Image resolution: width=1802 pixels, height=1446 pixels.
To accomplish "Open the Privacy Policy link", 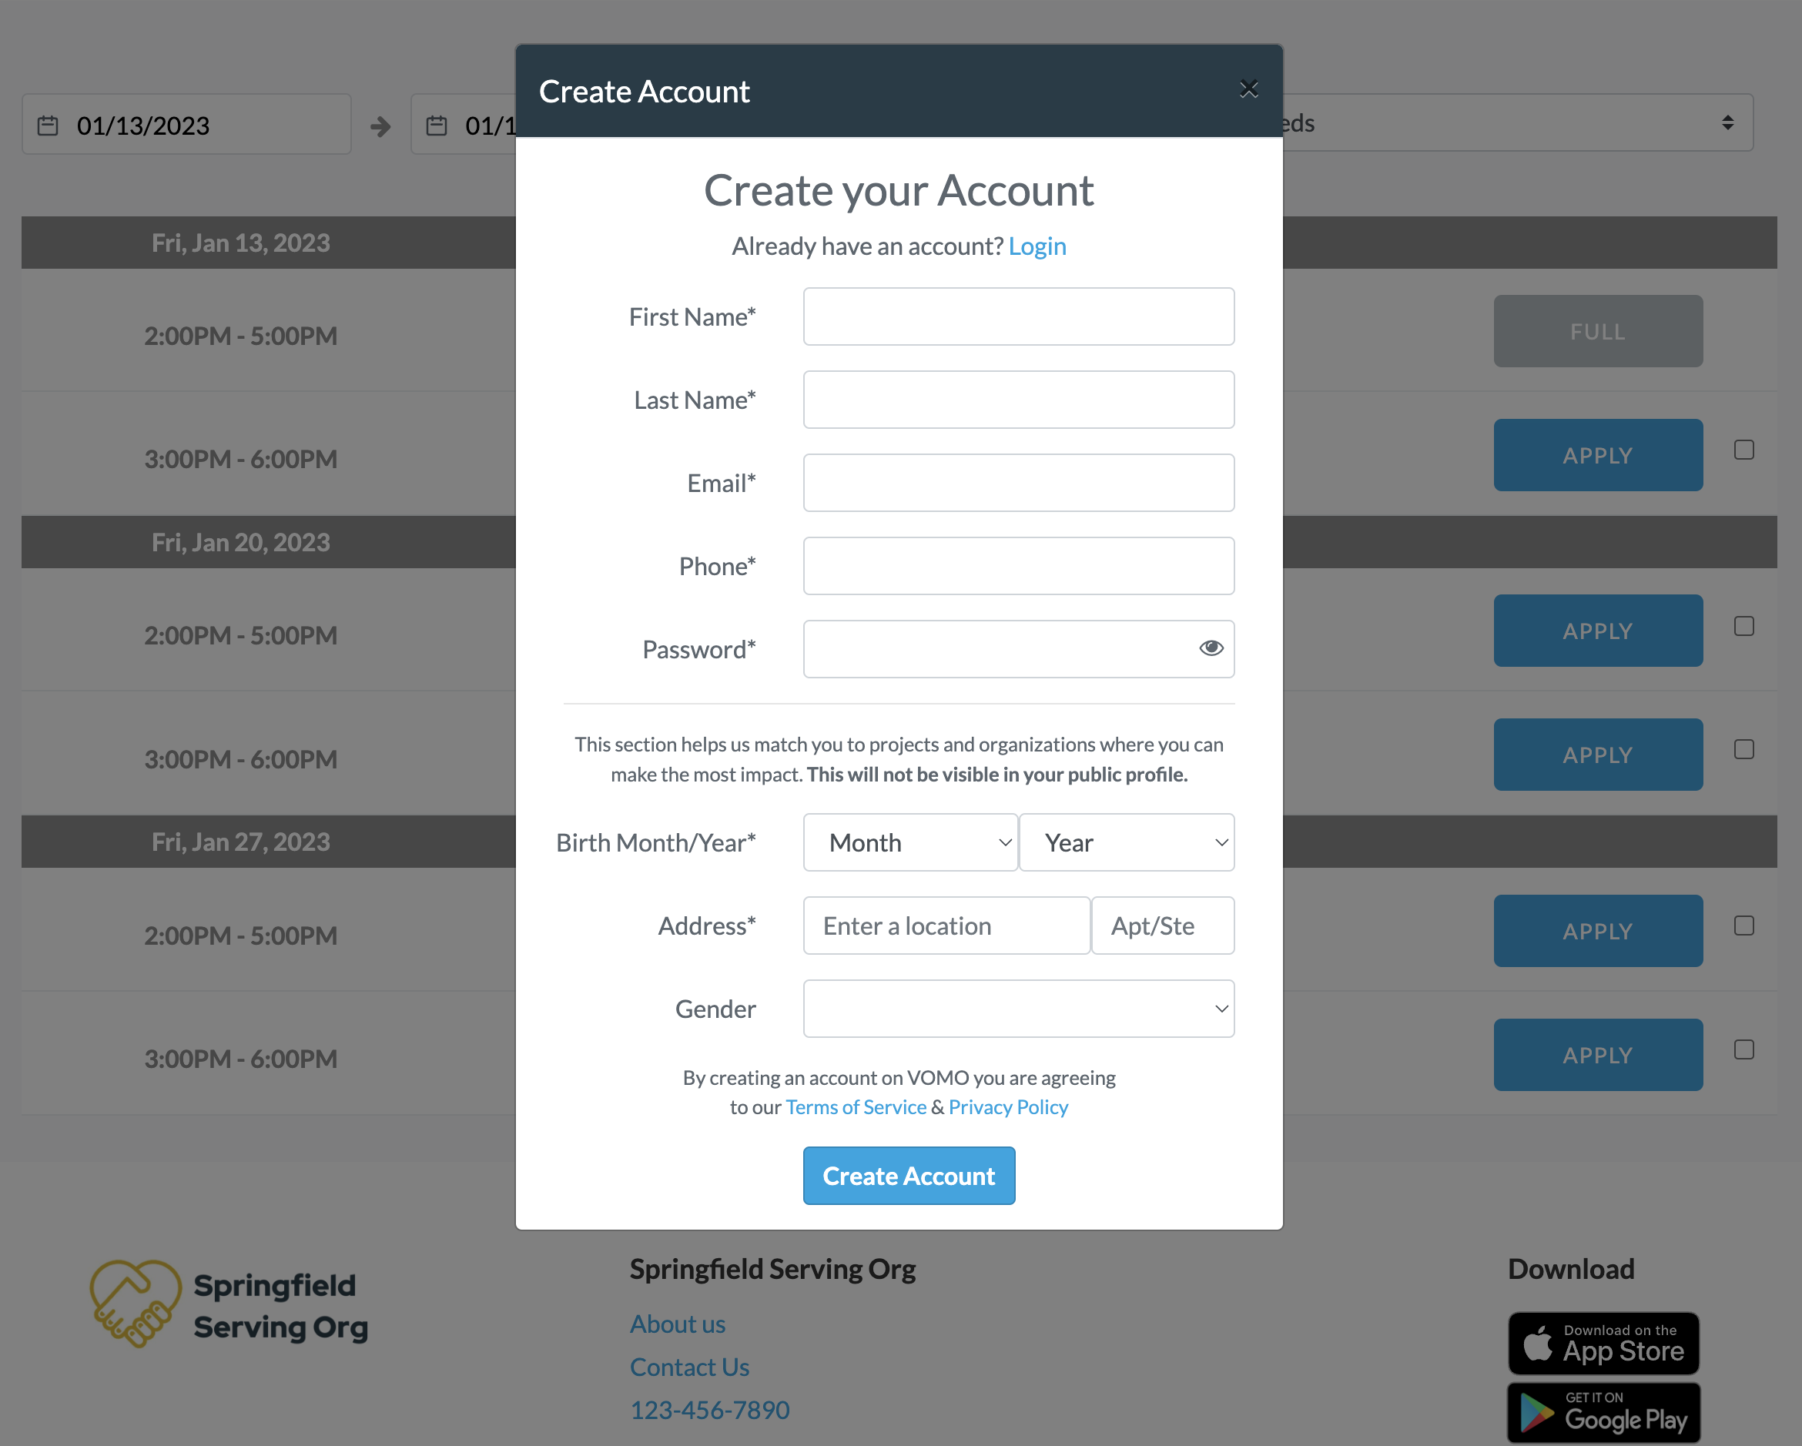I will pyautogui.click(x=1008, y=1106).
